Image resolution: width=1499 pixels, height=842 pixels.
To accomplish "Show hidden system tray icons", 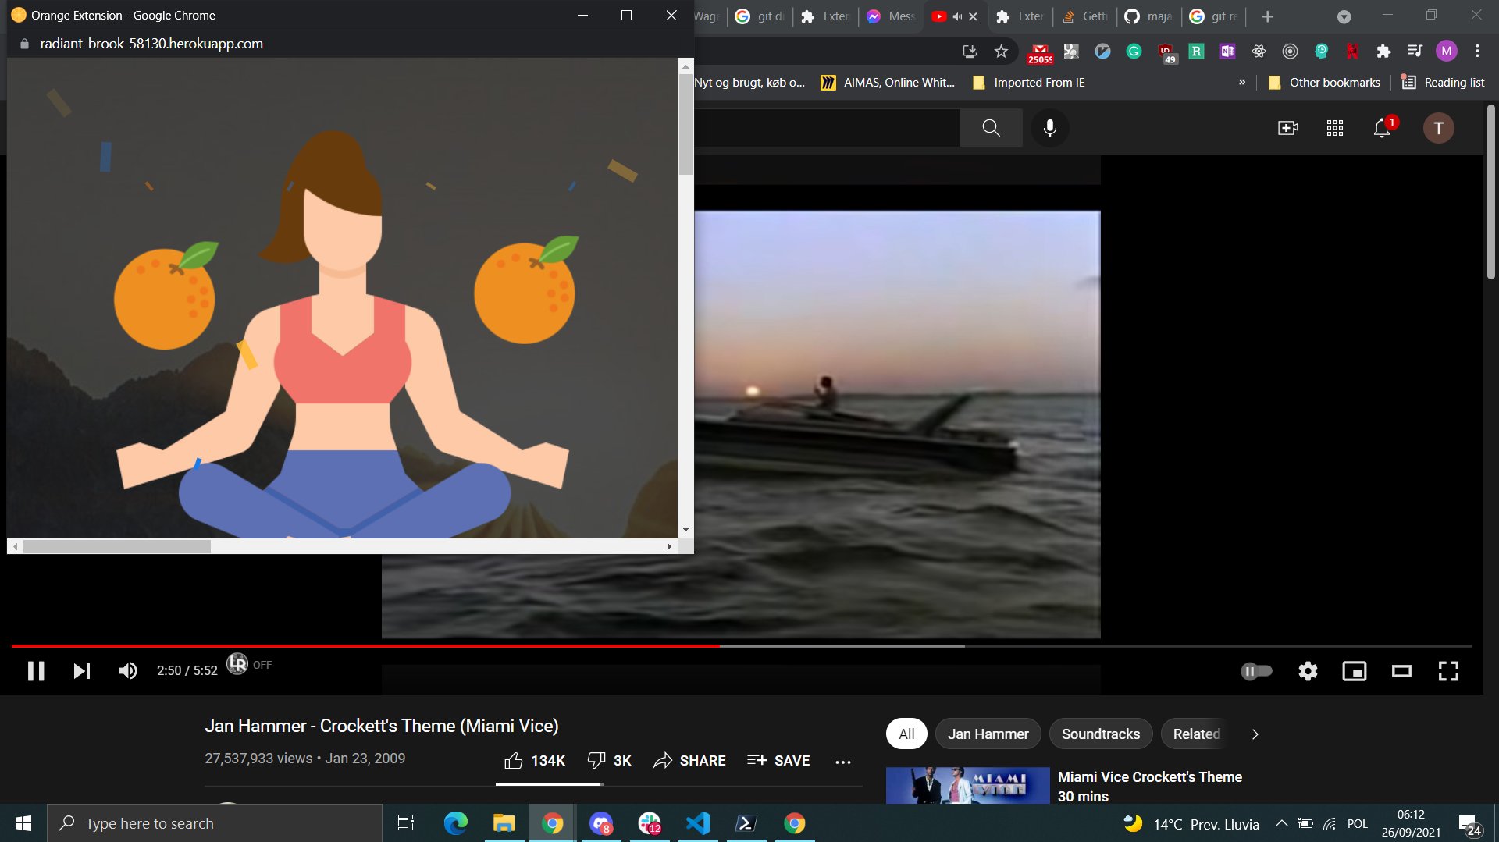I will pyautogui.click(x=1281, y=823).
